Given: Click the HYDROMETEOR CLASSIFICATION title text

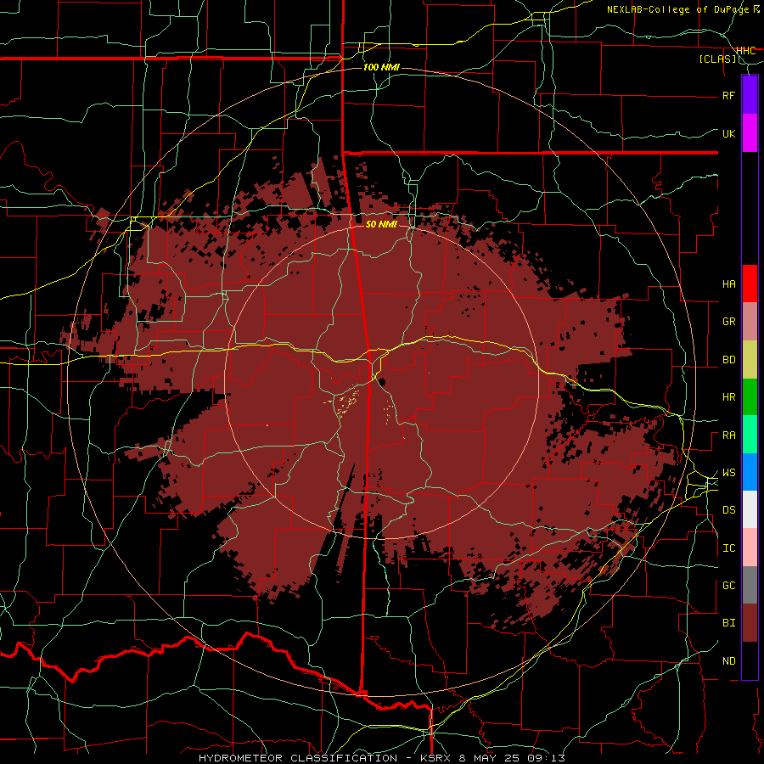Looking at the screenshot, I should pos(298,758).
